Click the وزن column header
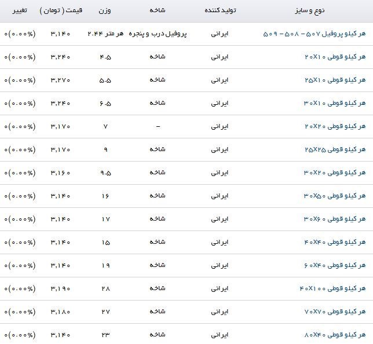The width and height of the screenshot is (373, 344). tap(105, 10)
